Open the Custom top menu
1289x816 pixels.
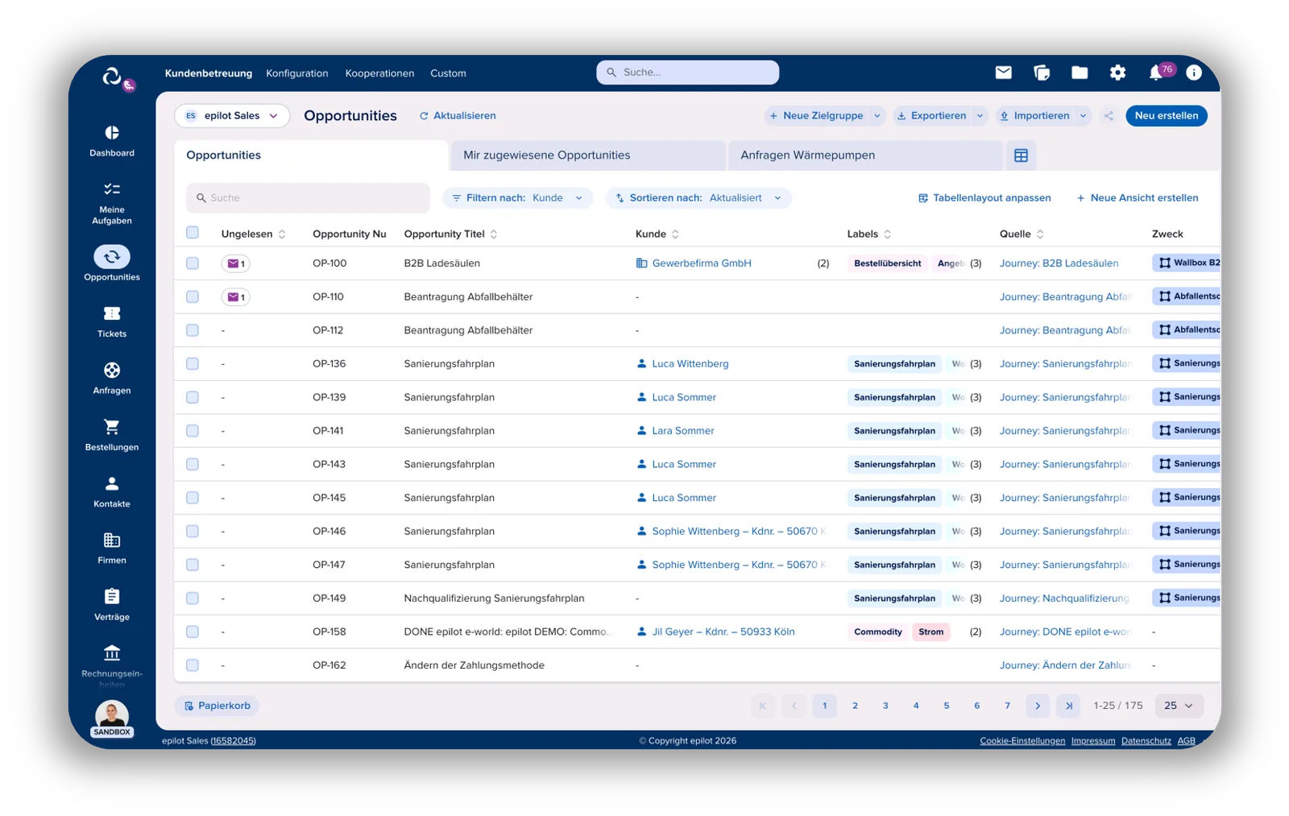click(448, 73)
